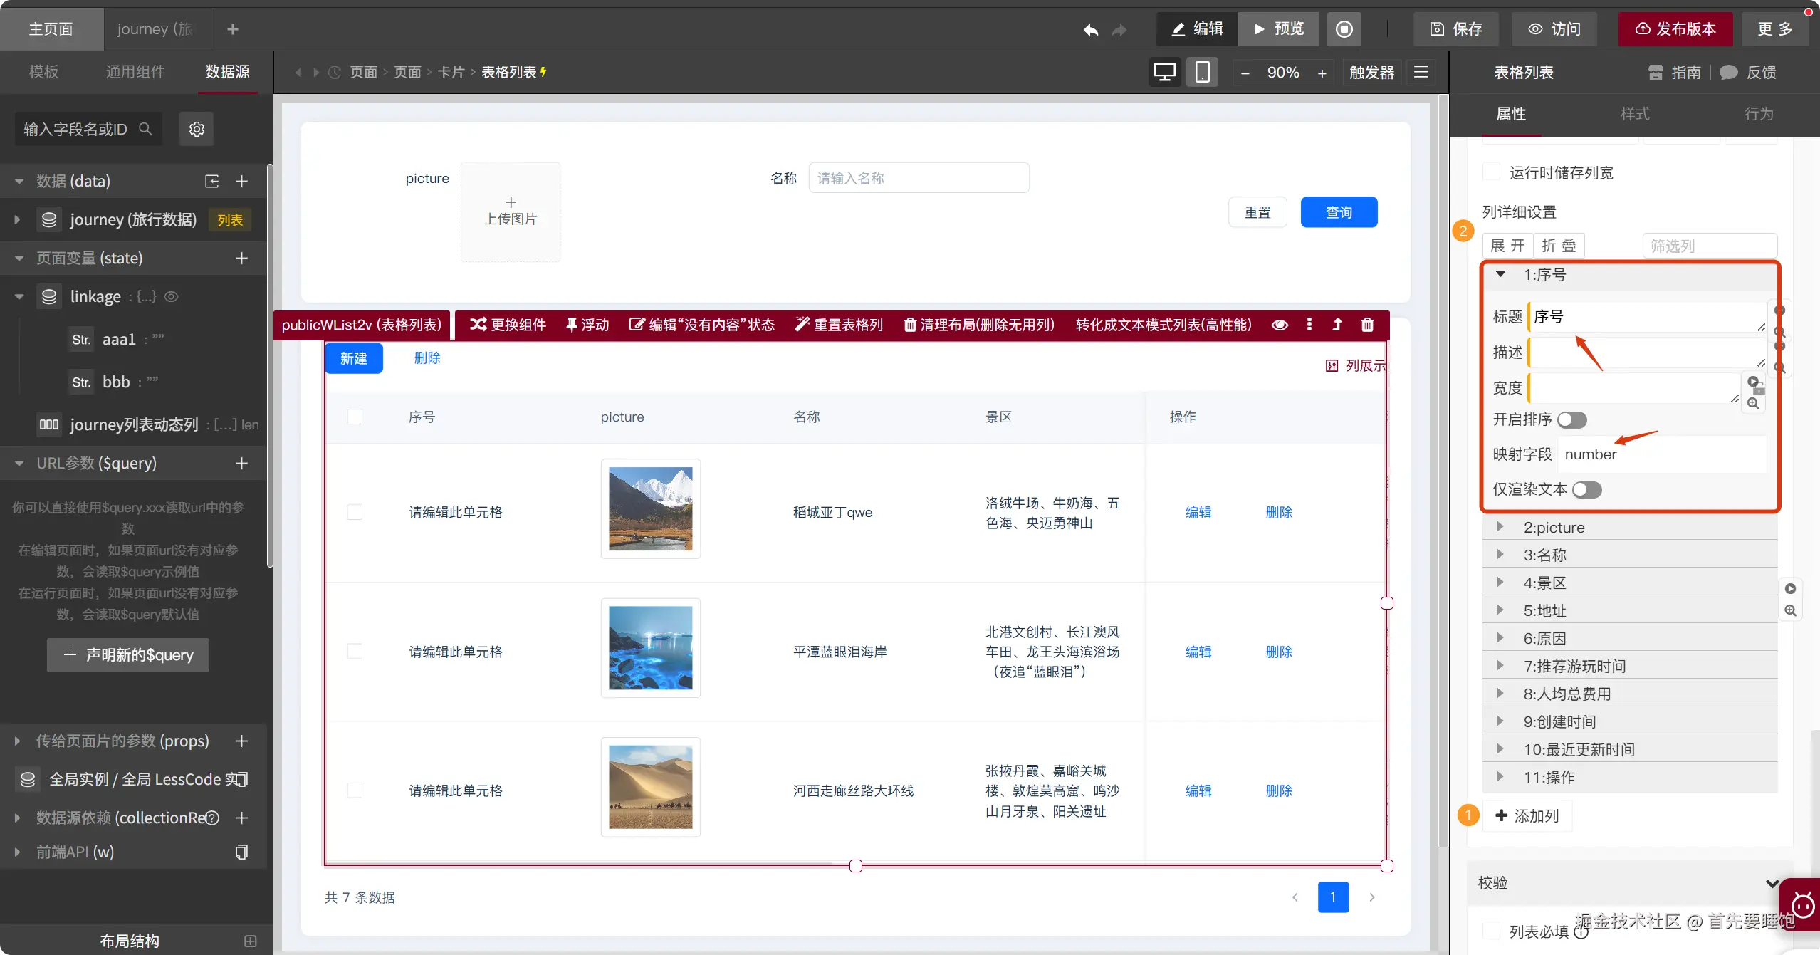This screenshot has width=1820, height=955.
Task: Expand the 2:picture column settings
Action: pos(1500,527)
